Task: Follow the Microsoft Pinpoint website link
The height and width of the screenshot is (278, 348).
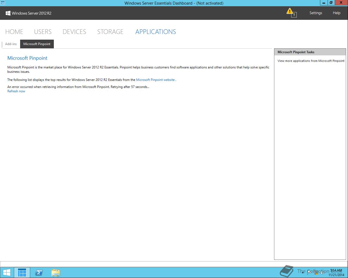Action: [x=155, y=80]
